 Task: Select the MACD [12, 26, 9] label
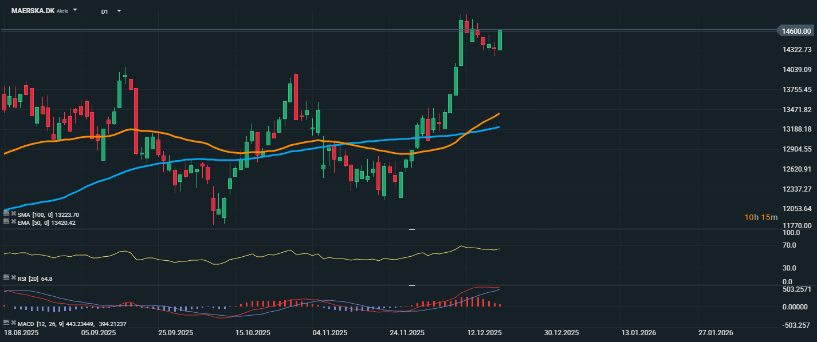[40, 324]
